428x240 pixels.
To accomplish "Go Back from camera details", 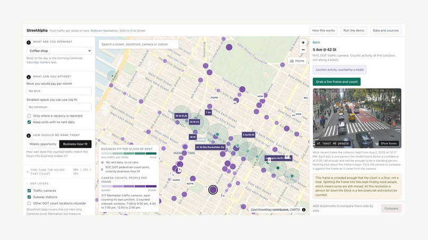I will point(316,42).
